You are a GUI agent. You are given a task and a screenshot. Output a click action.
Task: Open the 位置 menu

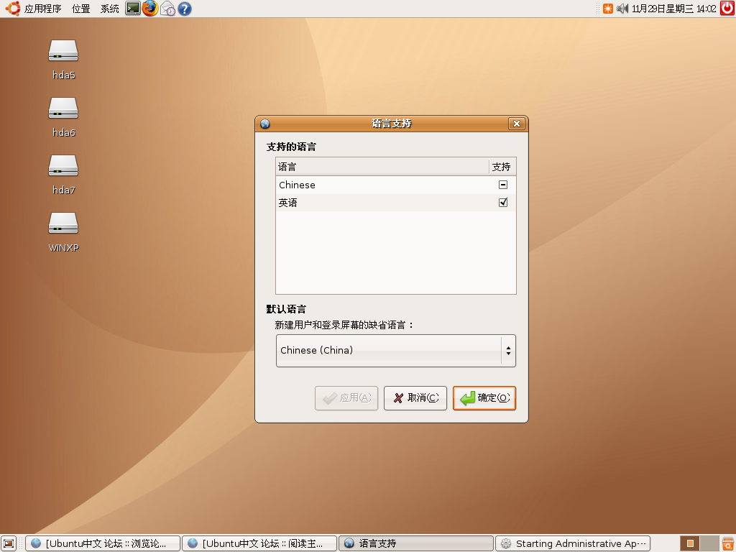pyautogui.click(x=80, y=9)
